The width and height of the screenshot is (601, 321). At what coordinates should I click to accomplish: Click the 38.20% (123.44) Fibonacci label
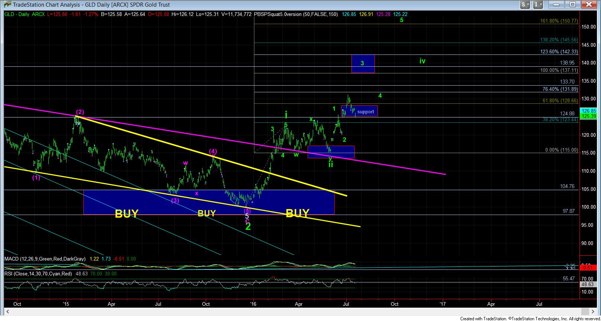click(x=560, y=120)
